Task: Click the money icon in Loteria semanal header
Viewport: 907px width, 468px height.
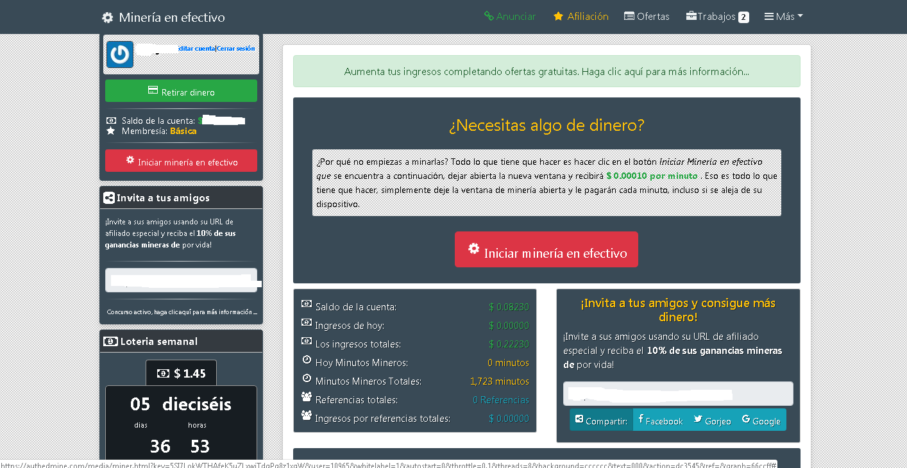Action: coord(110,342)
